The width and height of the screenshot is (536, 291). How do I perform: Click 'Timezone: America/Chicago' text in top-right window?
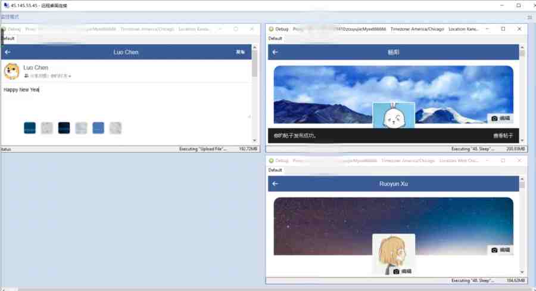[x=417, y=29]
